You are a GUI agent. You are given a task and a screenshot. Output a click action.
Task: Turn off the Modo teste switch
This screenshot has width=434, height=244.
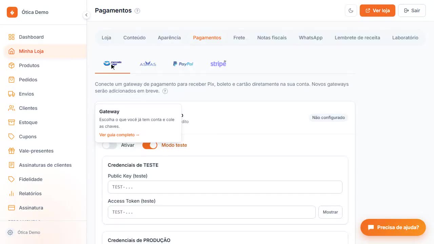(x=150, y=145)
